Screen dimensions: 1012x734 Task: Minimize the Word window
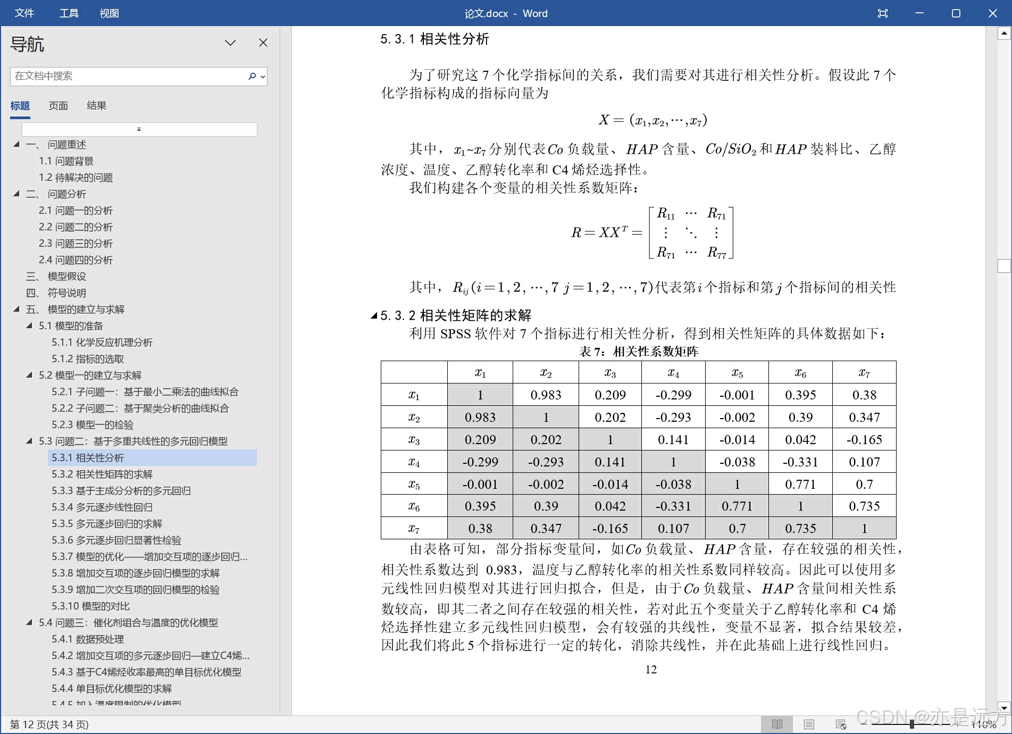(x=919, y=13)
